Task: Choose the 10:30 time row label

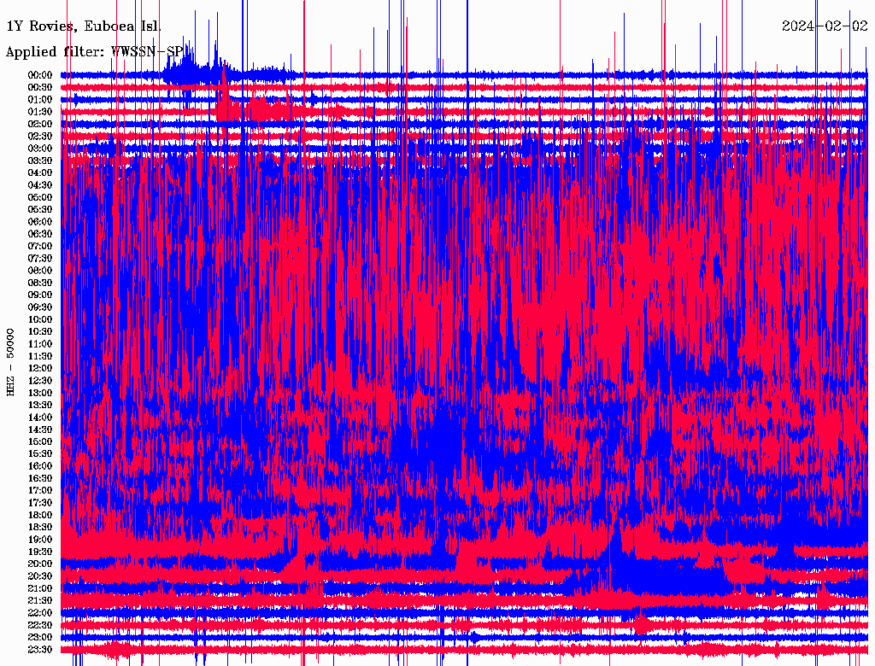Action: 40,332
